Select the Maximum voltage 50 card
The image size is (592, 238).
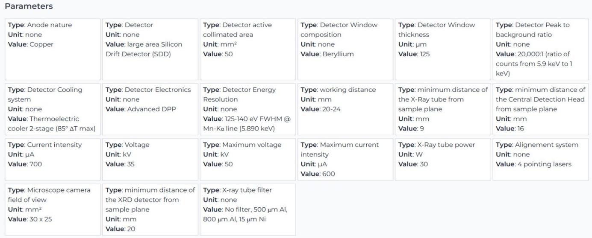(247, 159)
